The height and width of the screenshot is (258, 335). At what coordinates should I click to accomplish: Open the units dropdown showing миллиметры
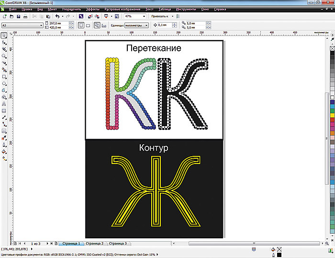pyautogui.click(x=147, y=25)
